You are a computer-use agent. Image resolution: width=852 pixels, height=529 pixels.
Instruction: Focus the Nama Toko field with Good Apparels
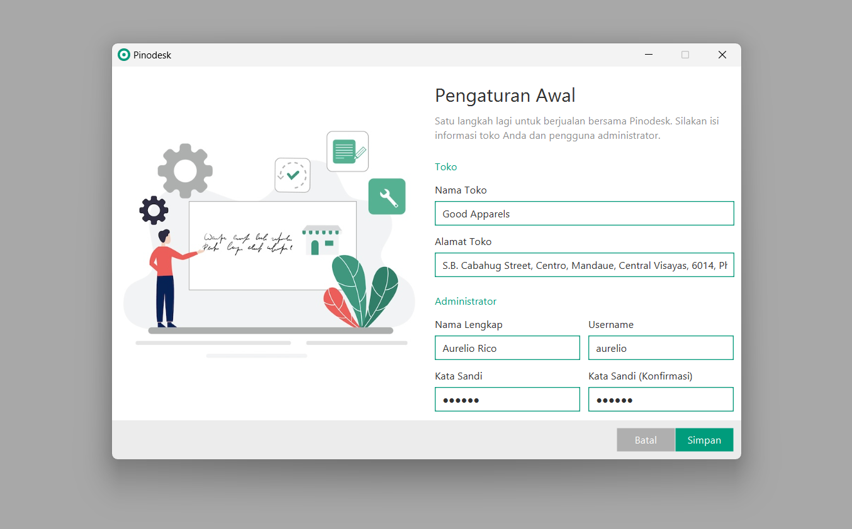[x=584, y=214]
